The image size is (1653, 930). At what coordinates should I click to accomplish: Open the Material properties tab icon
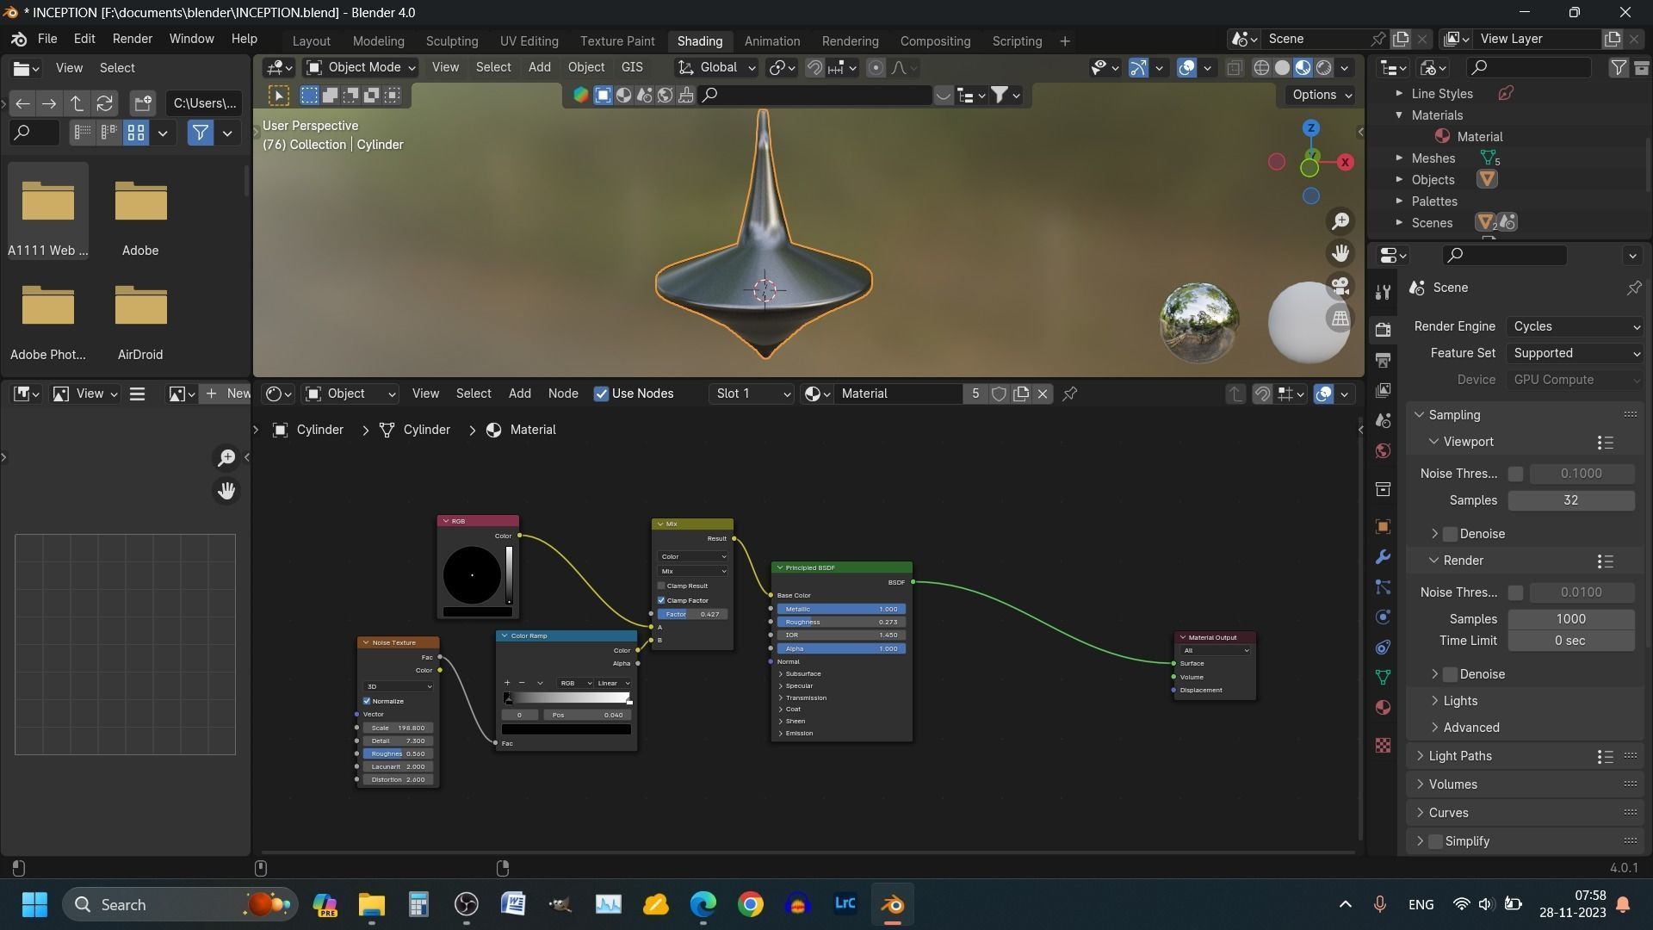1383,707
